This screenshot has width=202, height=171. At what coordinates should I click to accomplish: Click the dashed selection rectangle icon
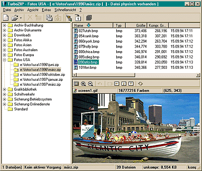[x=110, y=84]
